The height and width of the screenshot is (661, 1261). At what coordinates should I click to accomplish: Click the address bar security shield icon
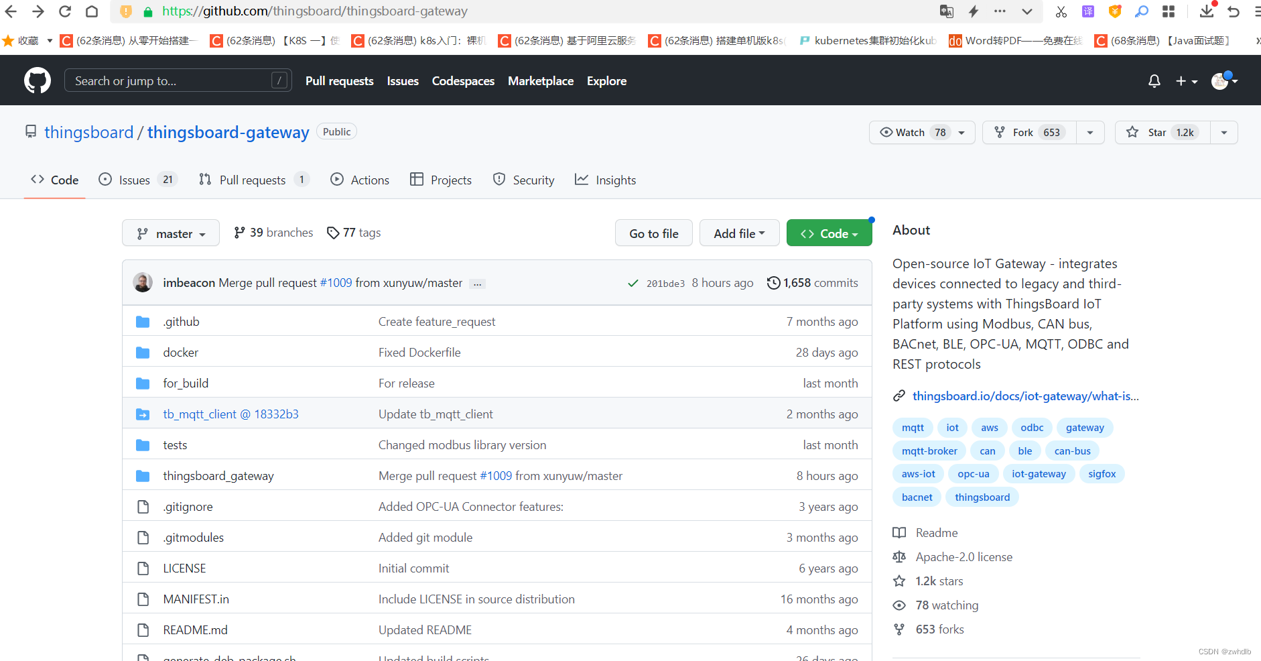coord(126,11)
